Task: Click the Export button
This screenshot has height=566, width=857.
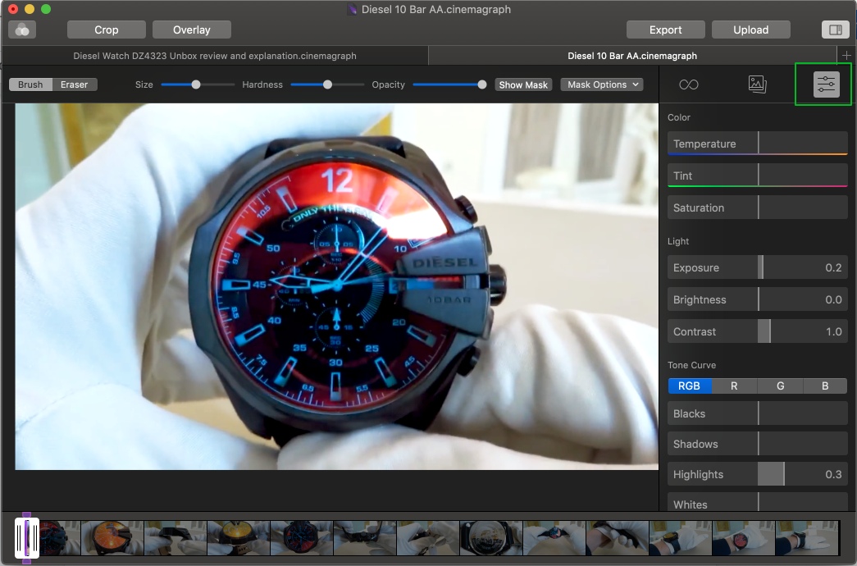Action: click(666, 30)
